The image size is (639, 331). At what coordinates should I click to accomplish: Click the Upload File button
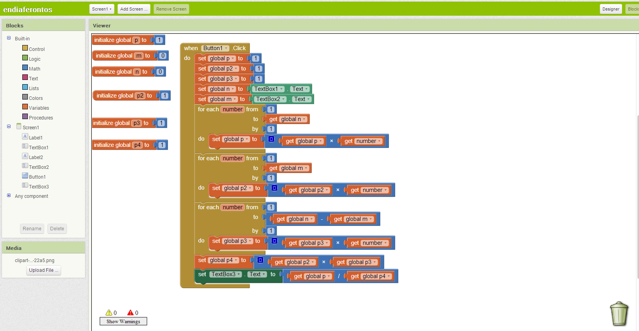click(43, 270)
